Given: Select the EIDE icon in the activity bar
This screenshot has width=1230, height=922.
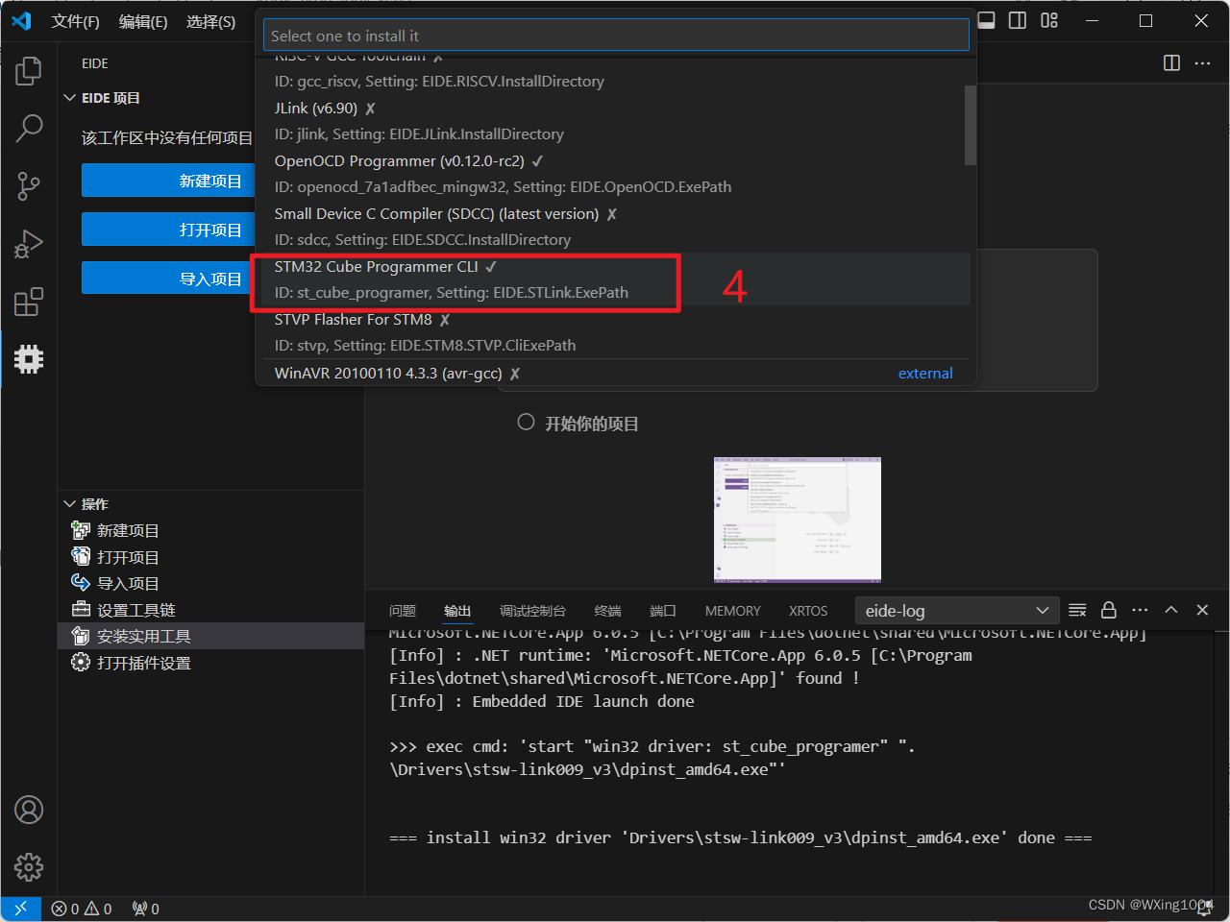Looking at the screenshot, I should pos(29,359).
